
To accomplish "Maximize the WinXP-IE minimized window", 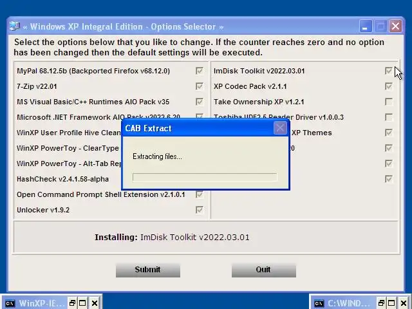I will (x=82, y=303).
